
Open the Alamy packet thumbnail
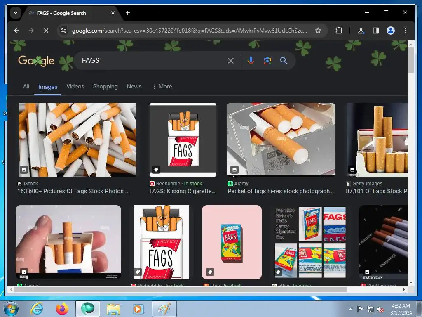pos(281,140)
